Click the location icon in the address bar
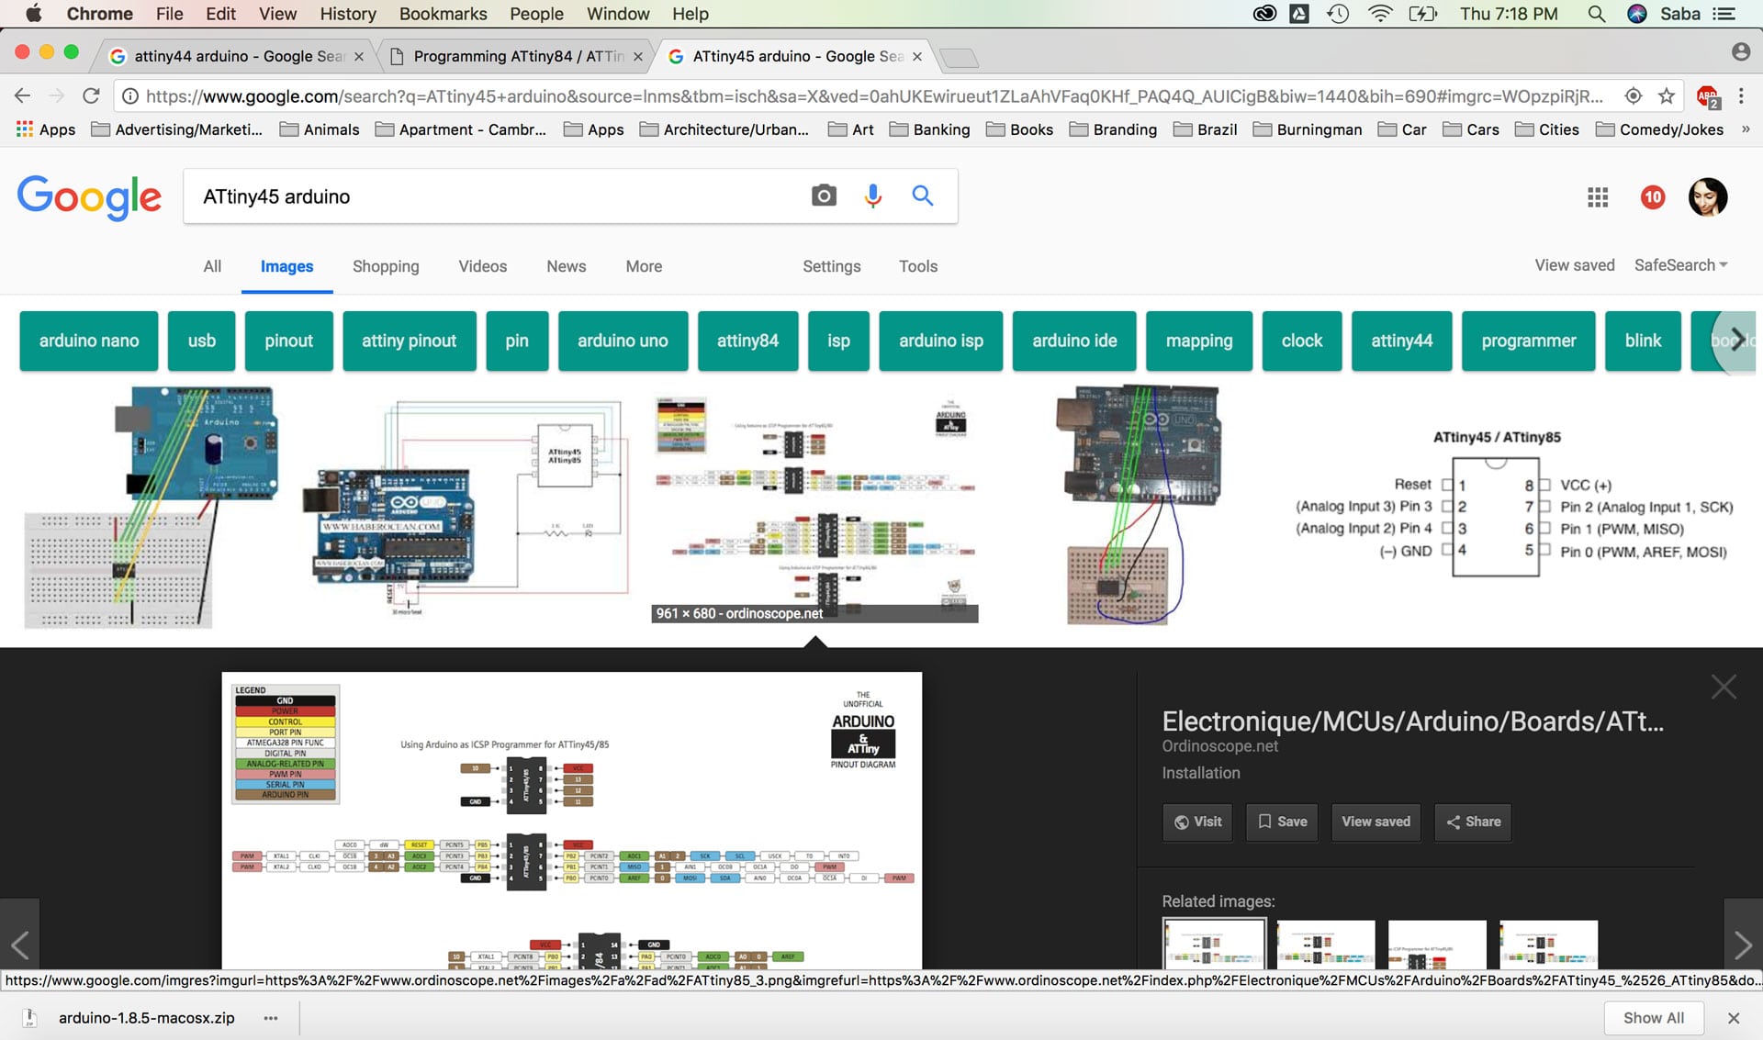This screenshot has height=1040, width=1763. 1634,95
